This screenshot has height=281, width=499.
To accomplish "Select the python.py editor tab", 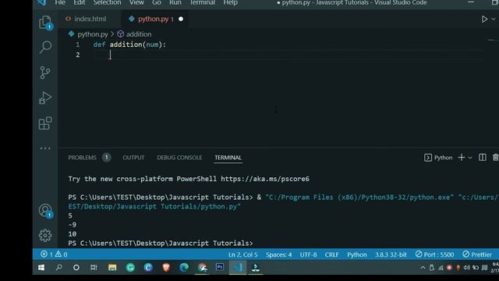I will tap(153, 19).
